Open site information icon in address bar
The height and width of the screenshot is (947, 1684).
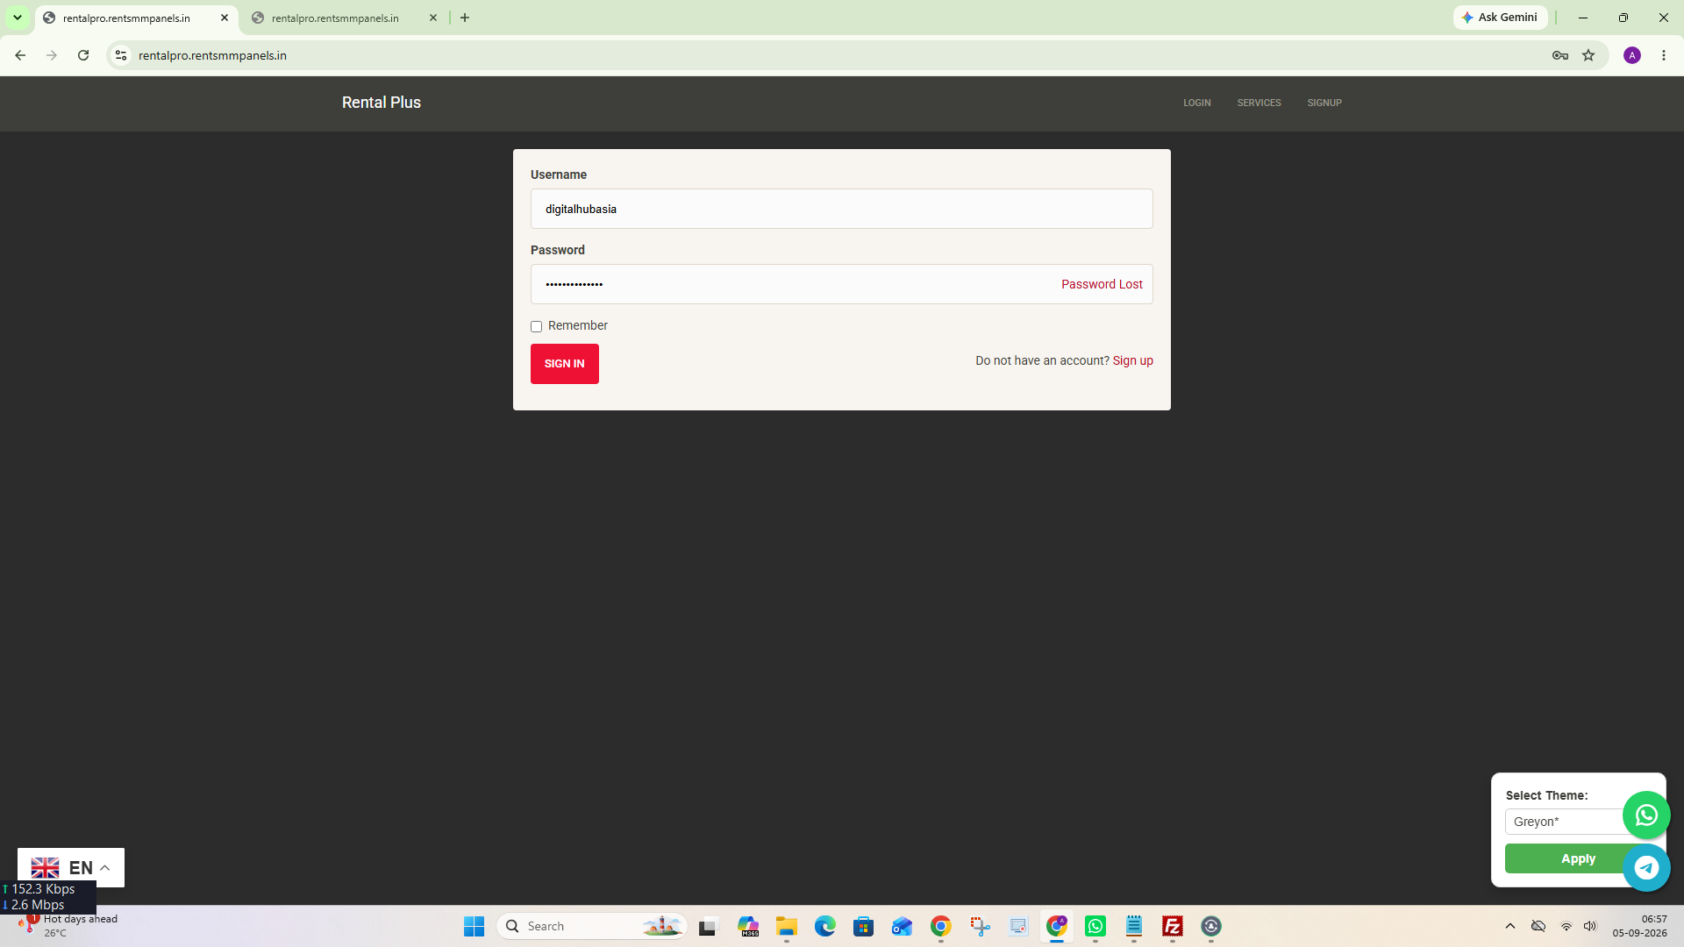coord(121,55)
